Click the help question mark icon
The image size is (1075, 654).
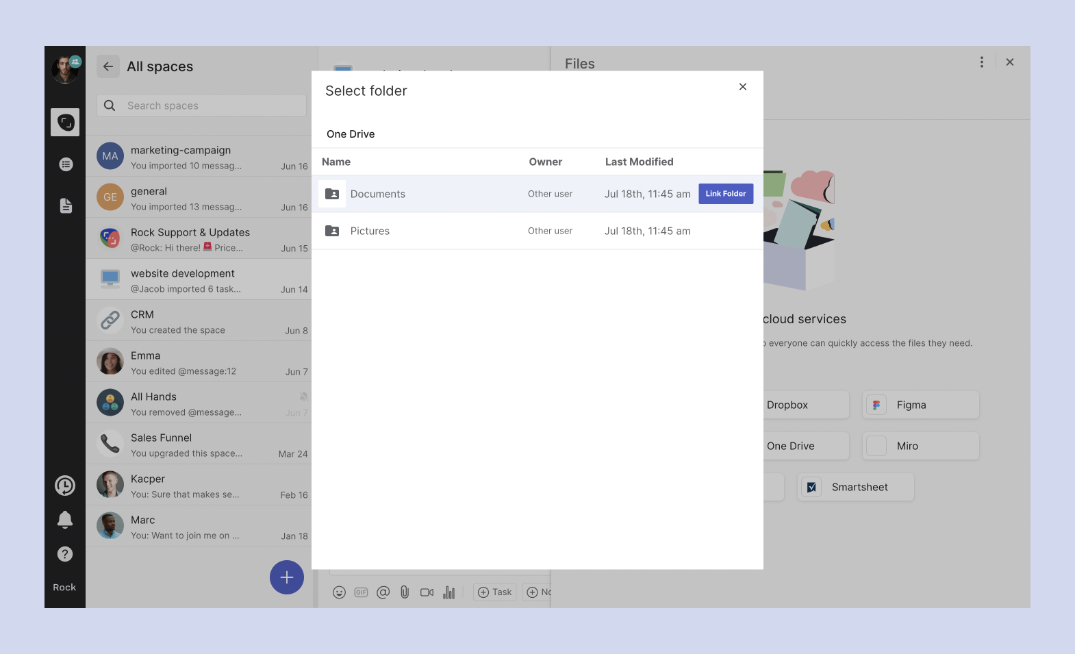(65, 554)
